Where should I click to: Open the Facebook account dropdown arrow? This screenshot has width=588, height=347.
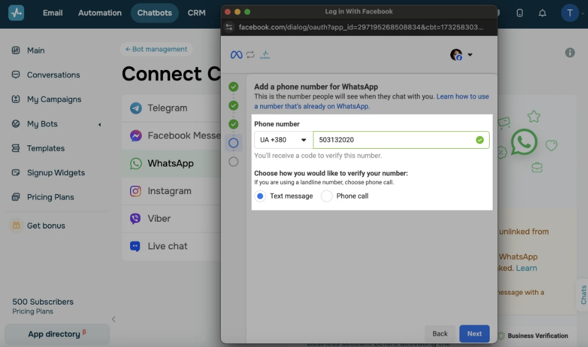[x=470, y=55]
